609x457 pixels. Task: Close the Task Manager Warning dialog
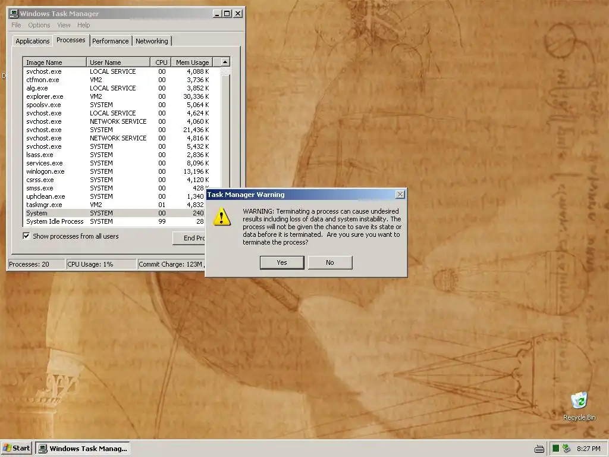point(400,195)
